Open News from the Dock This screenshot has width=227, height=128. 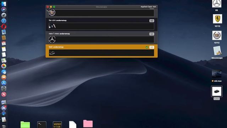(4, 94)
